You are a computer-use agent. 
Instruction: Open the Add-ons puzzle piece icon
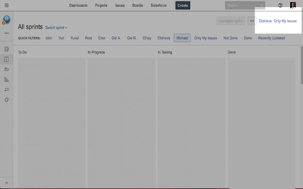coord(6,100)
